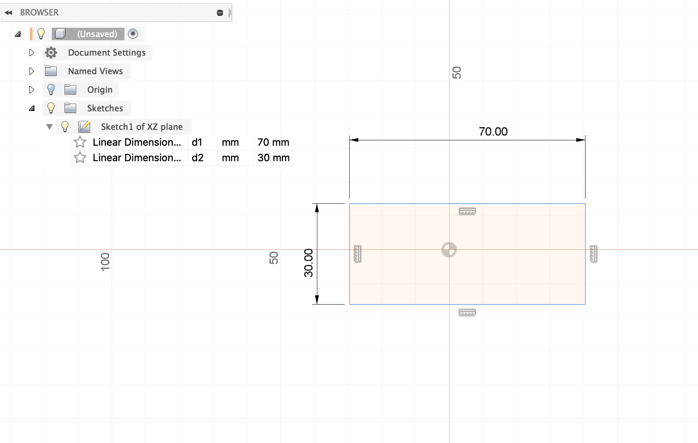698x443 pixels.
Task: Click the d2 parameter name cell
Action: tap(203, 158)
